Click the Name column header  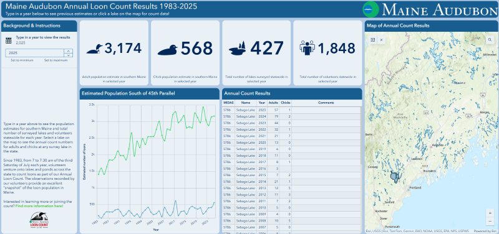tap(246, 103)
